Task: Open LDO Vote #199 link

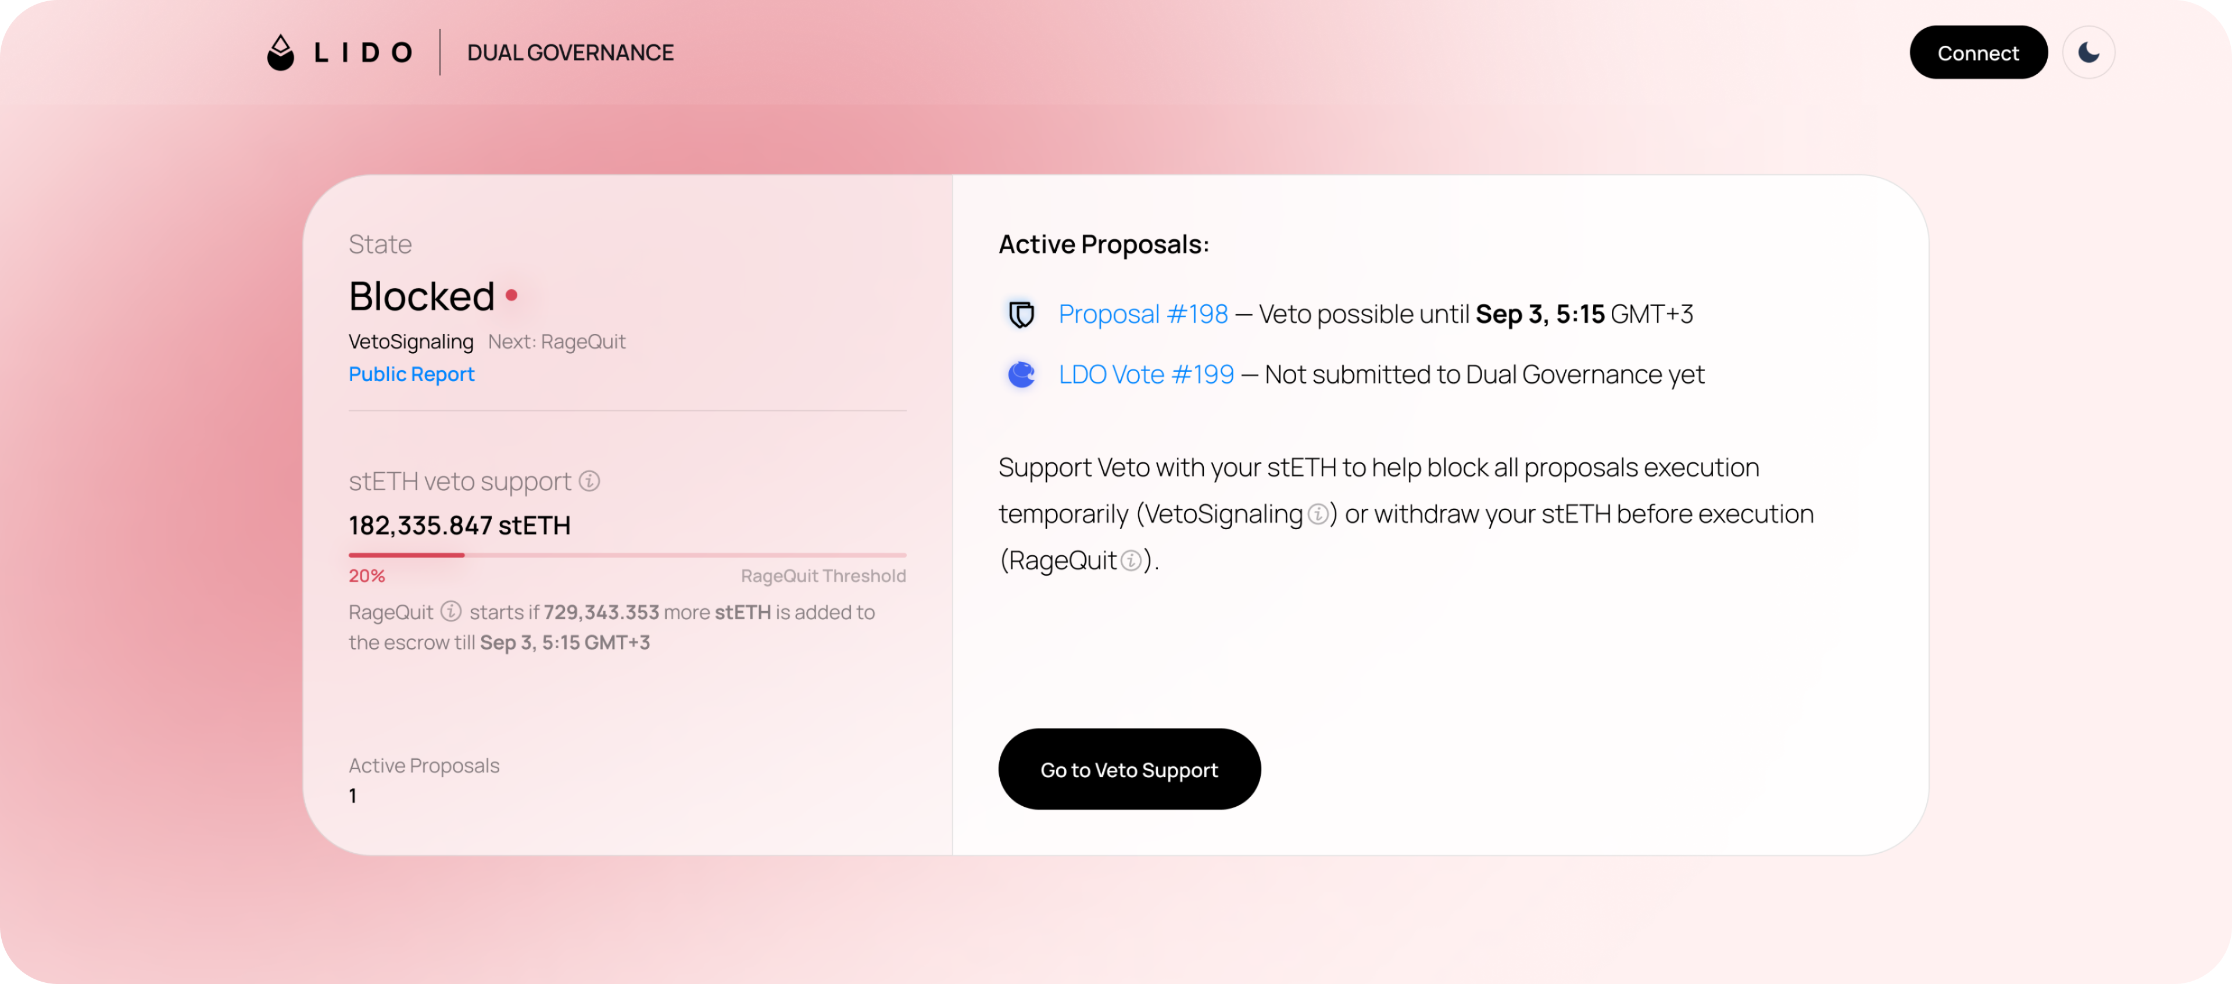Action: coord(1146,374)
